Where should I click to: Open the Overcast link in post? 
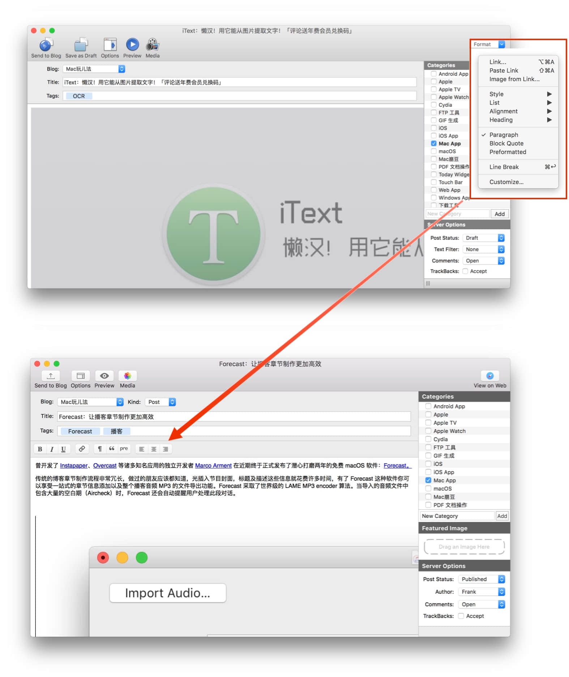pyautogui.click(x=105, y=466)
